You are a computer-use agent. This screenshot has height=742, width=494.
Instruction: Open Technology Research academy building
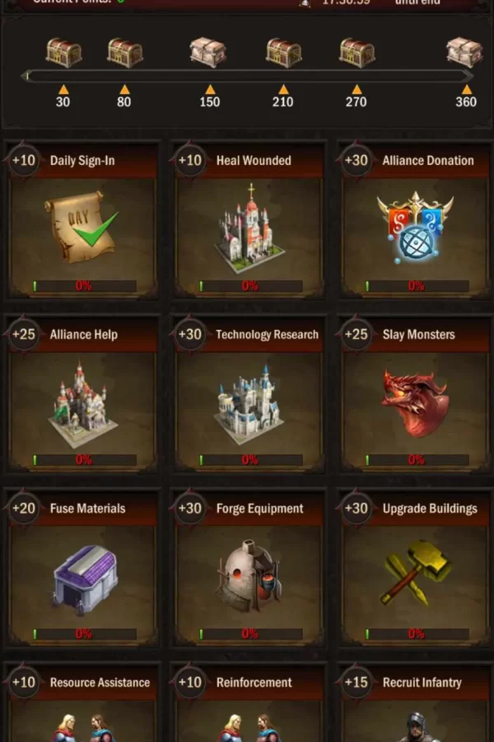249,404
